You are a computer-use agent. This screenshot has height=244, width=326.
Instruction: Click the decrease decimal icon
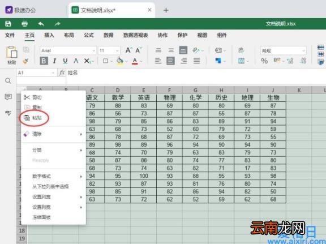coord(290,61)
